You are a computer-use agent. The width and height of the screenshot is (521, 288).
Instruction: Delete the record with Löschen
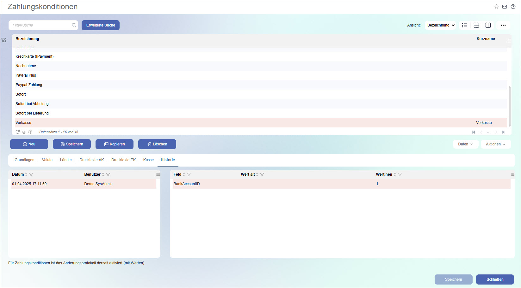point(157,144)
